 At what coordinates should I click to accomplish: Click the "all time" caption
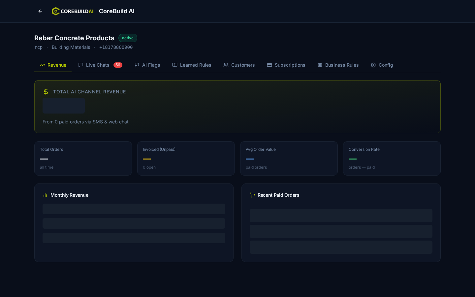point(47,167)
